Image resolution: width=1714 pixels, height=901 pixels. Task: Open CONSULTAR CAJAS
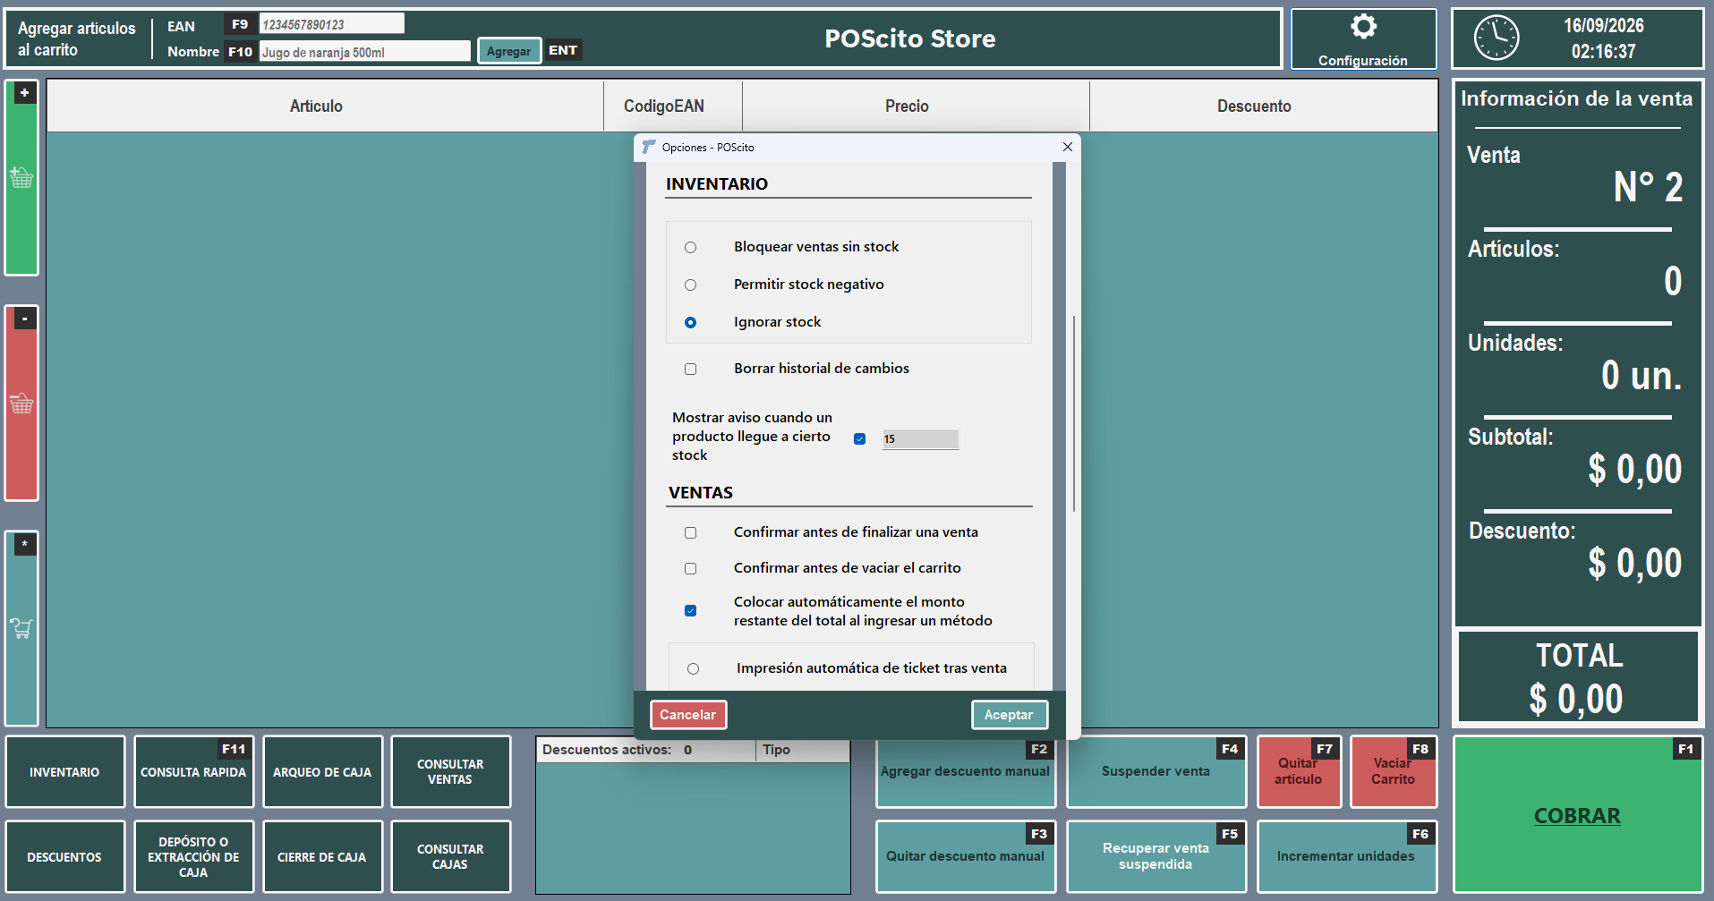(x=450, y=857)
